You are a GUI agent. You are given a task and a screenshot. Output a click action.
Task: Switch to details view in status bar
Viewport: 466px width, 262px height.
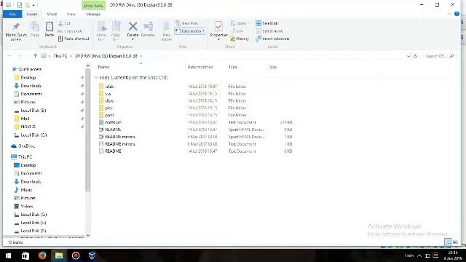(x=449, y=242)
